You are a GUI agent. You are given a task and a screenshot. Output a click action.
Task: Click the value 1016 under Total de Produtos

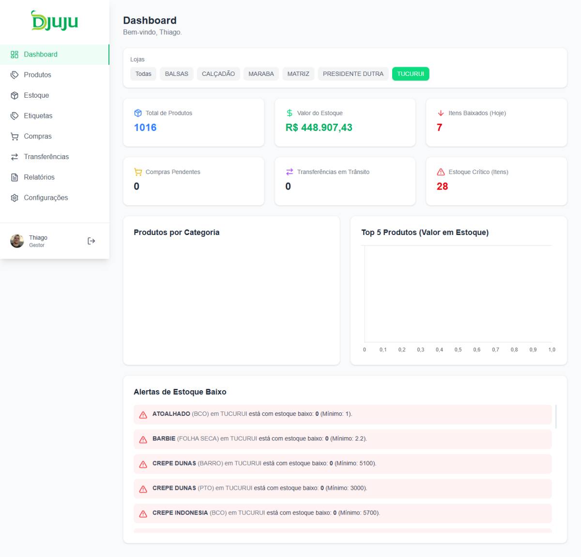pyautogui.click(x=145, y=128)
